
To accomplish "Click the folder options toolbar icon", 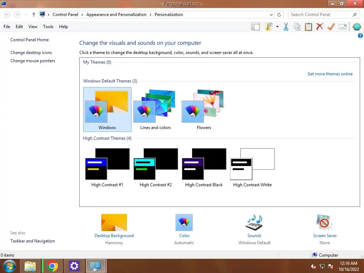I will 269,27.
